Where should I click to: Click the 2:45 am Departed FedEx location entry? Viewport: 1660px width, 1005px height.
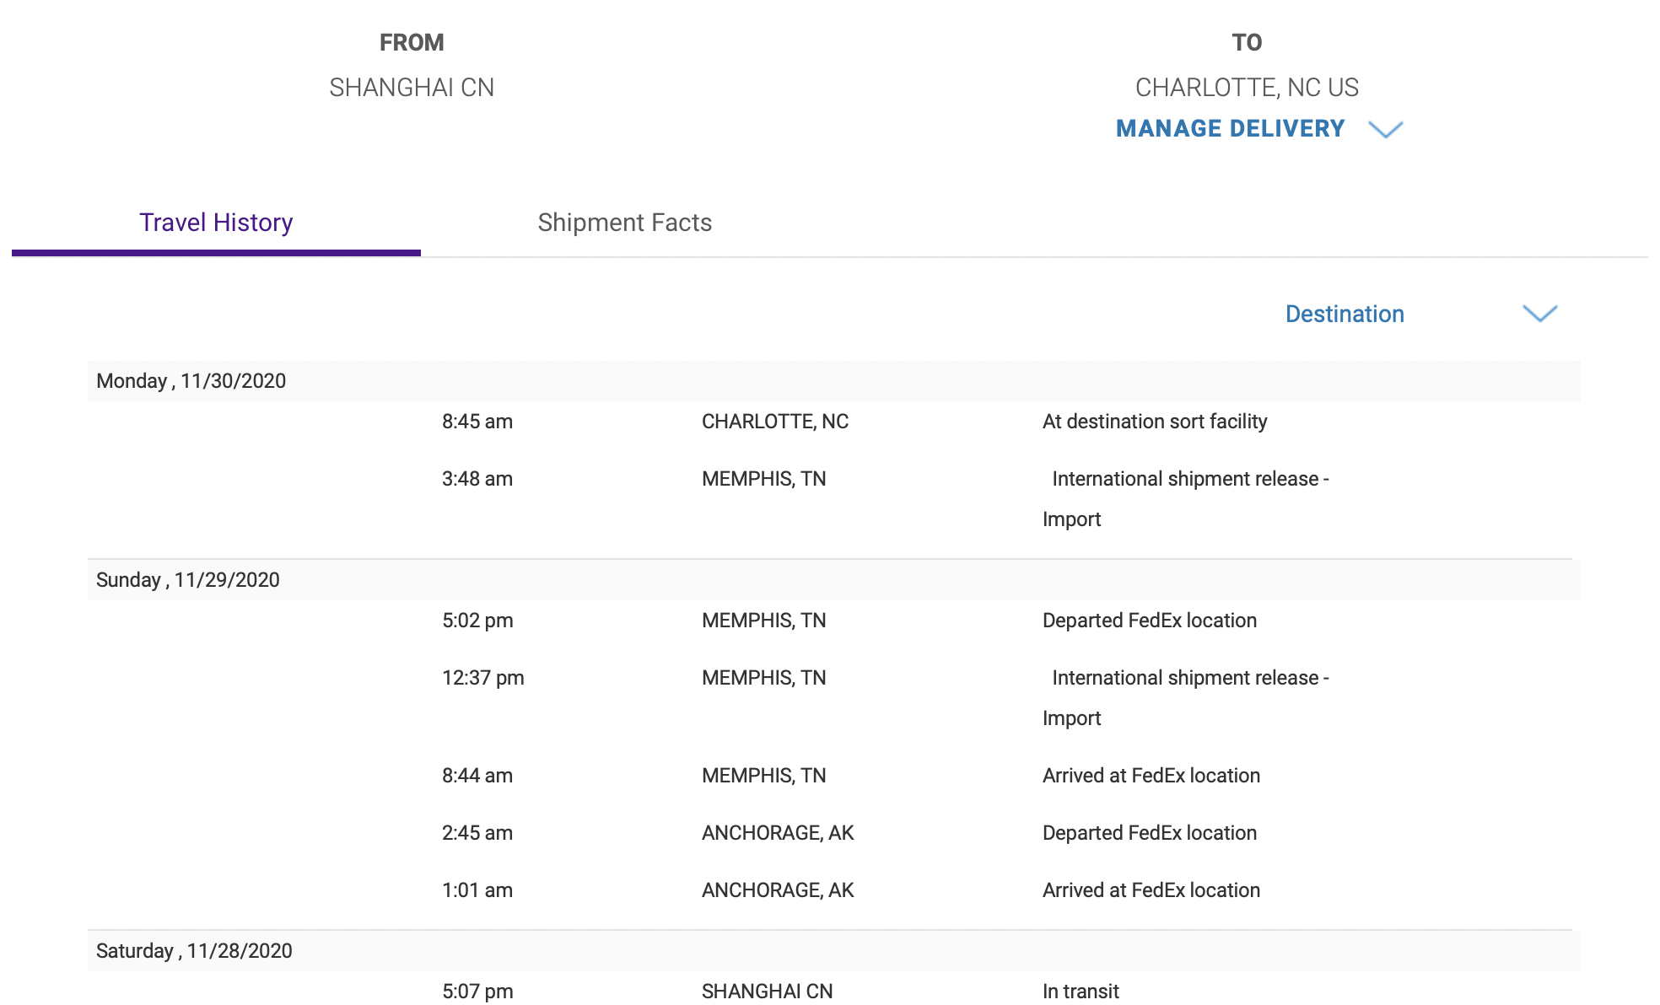click(1149, 833)
